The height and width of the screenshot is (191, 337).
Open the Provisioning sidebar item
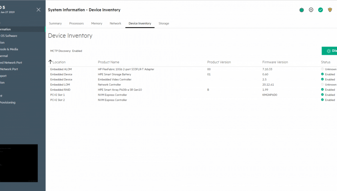click(8, 103)
